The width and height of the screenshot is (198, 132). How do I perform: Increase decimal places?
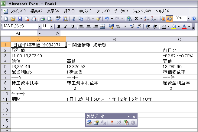click(132, 27)
